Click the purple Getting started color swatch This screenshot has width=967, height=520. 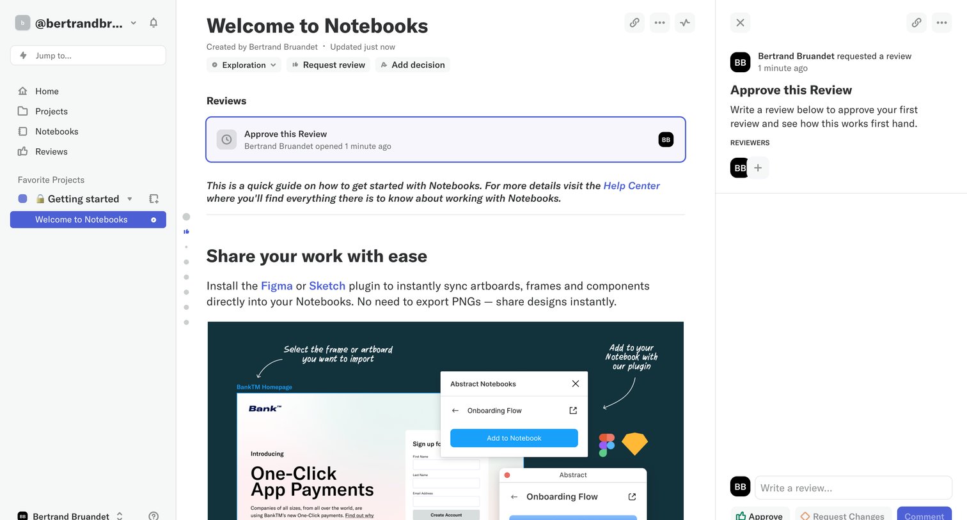coord(22,199)
